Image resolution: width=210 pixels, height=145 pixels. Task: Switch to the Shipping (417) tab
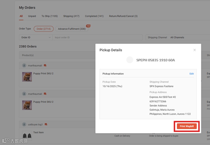pos(71,16)
